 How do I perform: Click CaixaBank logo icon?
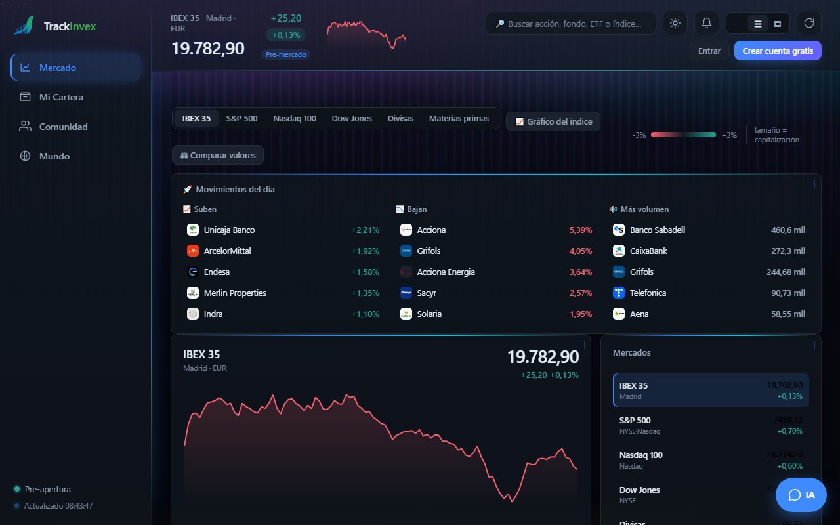point(619,251)
